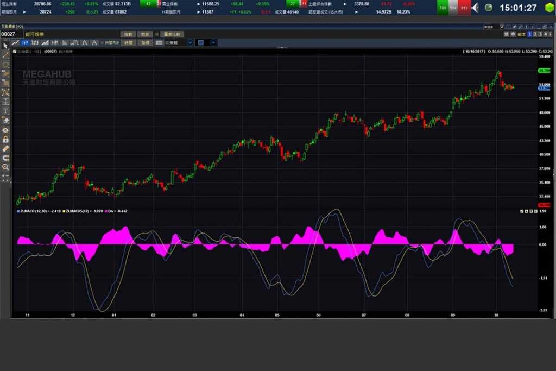Click the large T font icon
Screen dimensions: 556x371
[527, 27]
